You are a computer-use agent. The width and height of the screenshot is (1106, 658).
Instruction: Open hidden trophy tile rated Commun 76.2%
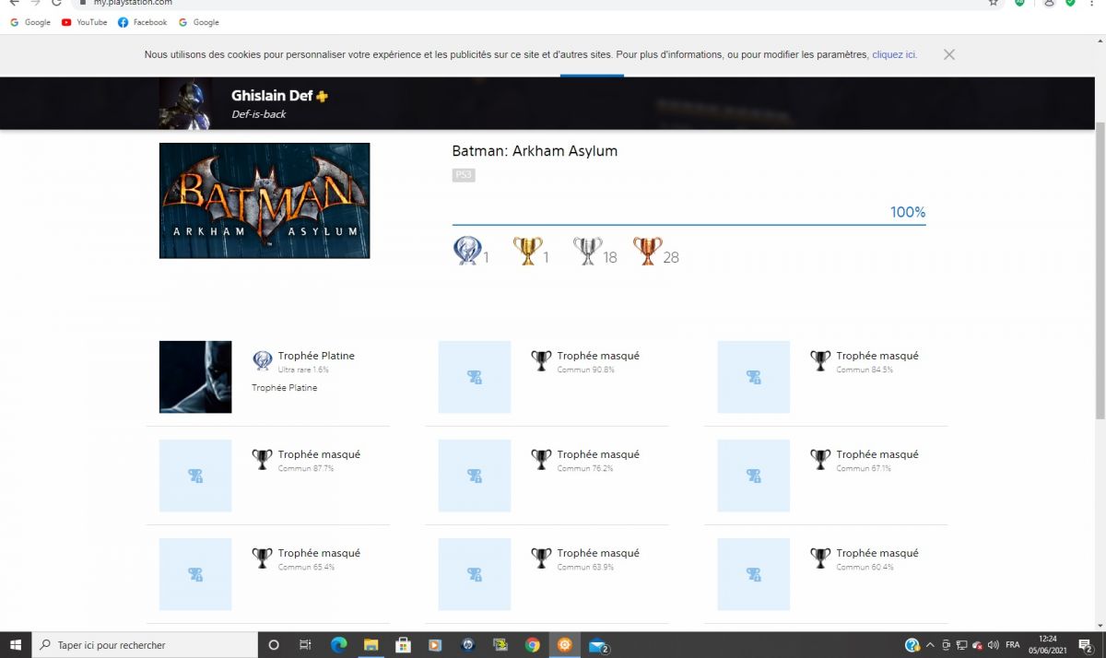(x=475, y=476)
